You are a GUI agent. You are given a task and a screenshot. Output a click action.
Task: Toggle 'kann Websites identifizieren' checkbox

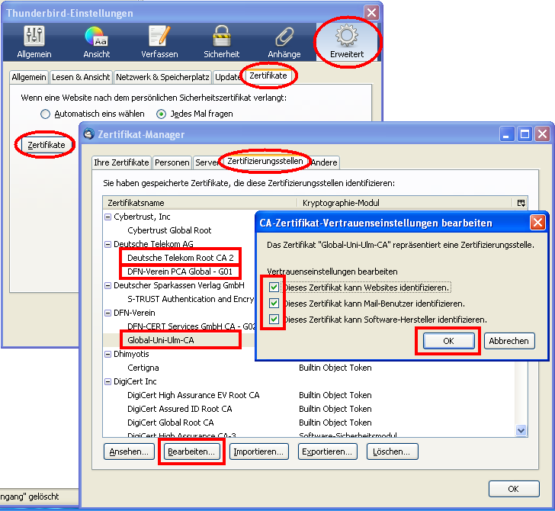click(x=274, y=288)
